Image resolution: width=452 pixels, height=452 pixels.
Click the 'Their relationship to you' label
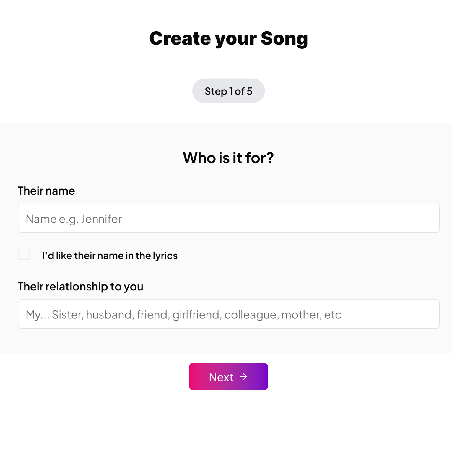80,286
